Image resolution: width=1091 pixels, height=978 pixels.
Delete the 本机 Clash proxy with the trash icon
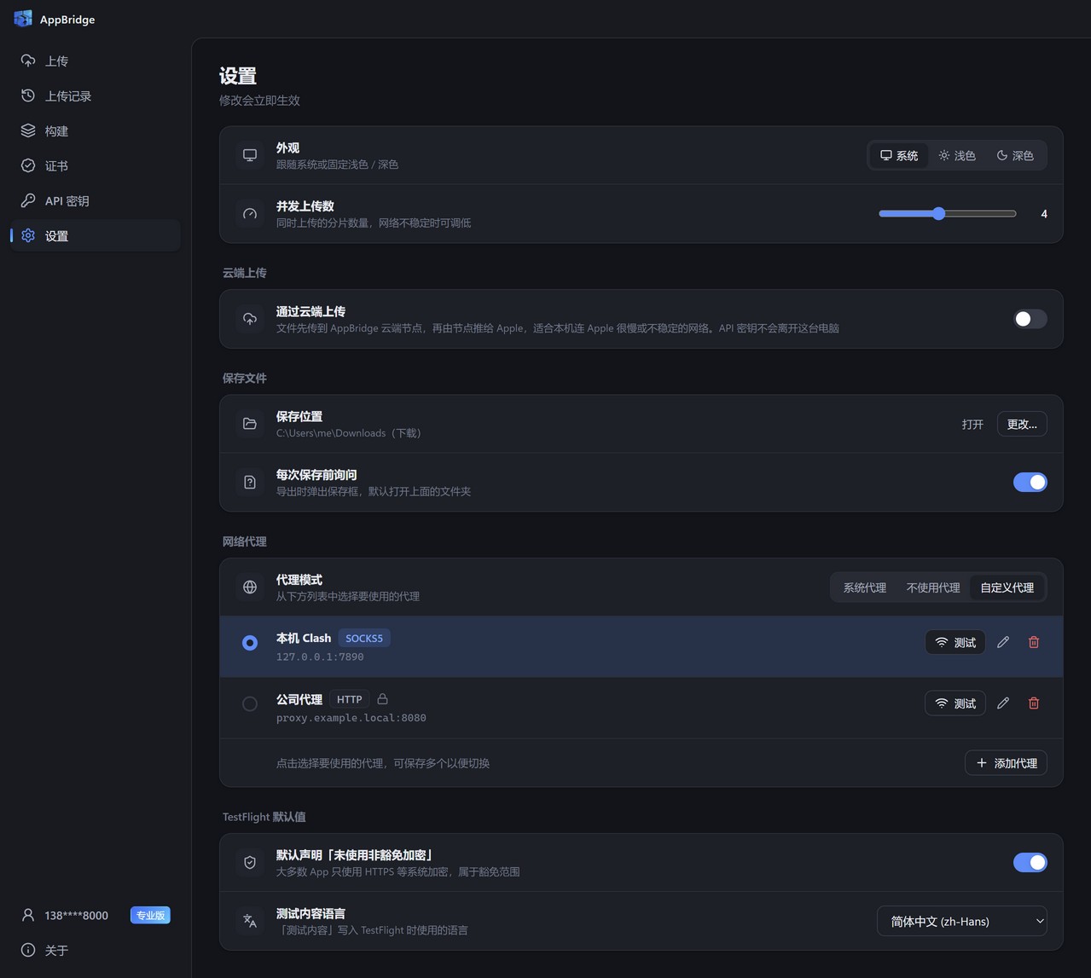click(1034, 642)
